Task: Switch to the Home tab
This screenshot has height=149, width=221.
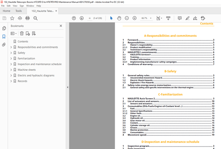Action: click(x=6, y=11)
